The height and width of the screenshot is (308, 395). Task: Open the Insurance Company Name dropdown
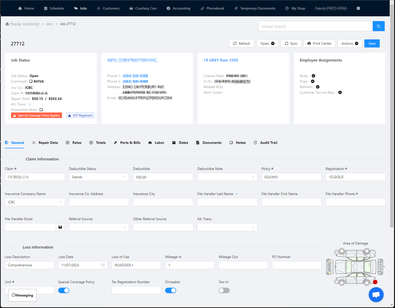tap(35, 202)
